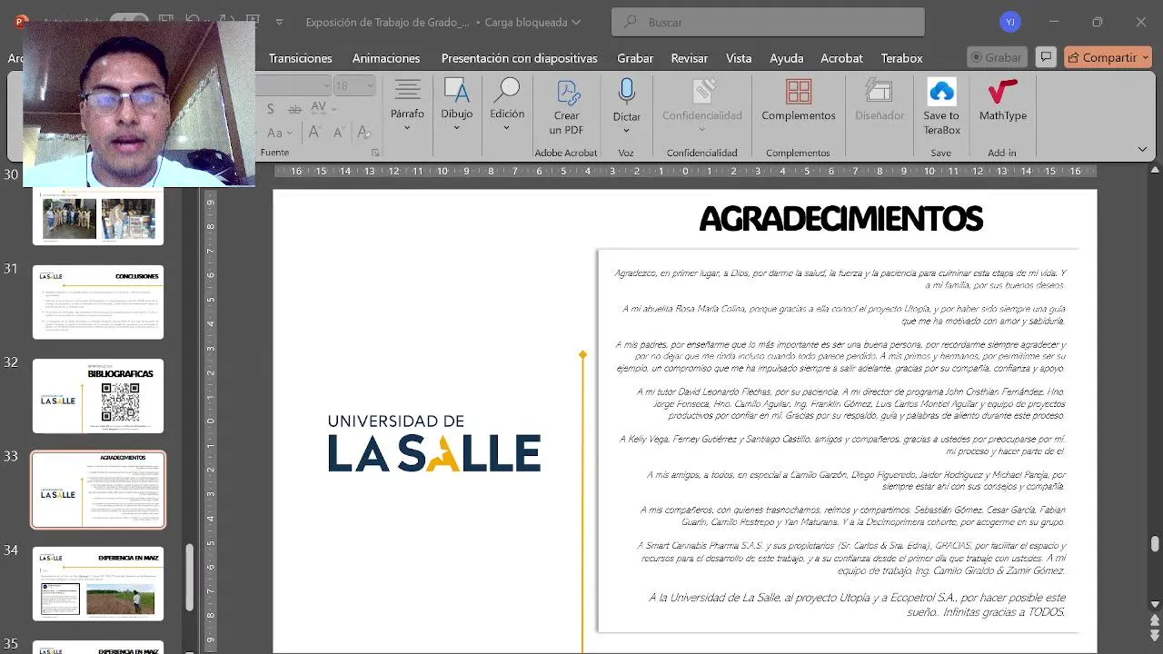Select slide 30 thumbnail
Image resolution: width=1163 pixels, height=654 pixels.
click(x=98, y=216)
